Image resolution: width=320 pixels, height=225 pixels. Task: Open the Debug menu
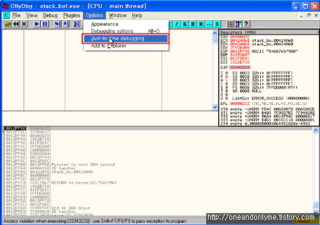(x=50, y=15)
